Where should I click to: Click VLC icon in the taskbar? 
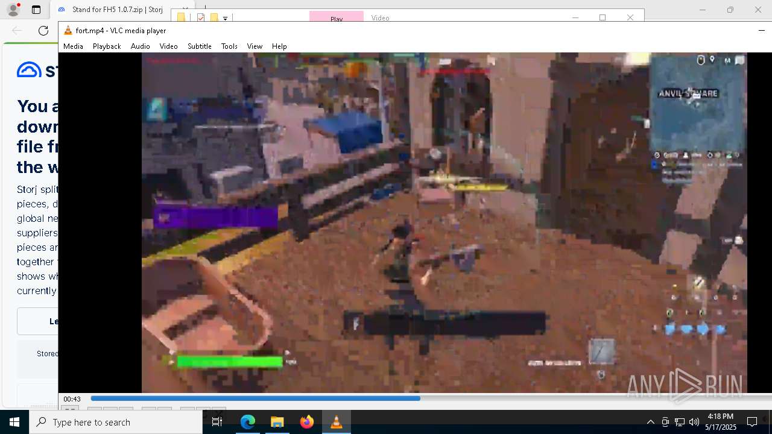[x=337, y=422]
